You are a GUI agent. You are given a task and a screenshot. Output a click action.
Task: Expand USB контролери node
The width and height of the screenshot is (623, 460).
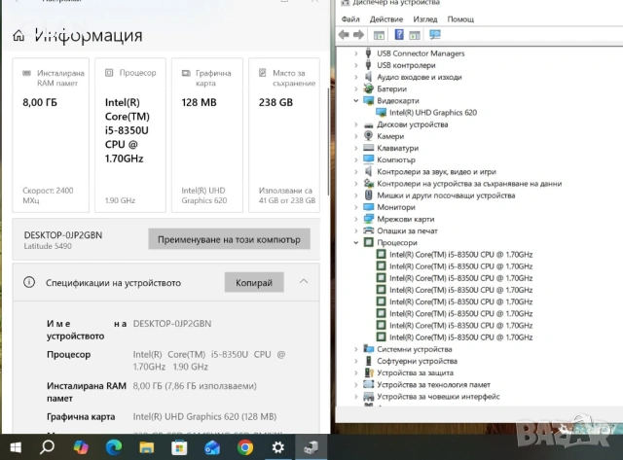356,65
